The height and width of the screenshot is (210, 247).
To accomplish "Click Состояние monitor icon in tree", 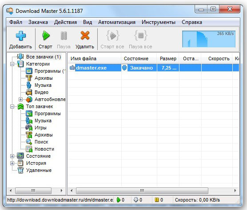I will (x=20, y=156).
